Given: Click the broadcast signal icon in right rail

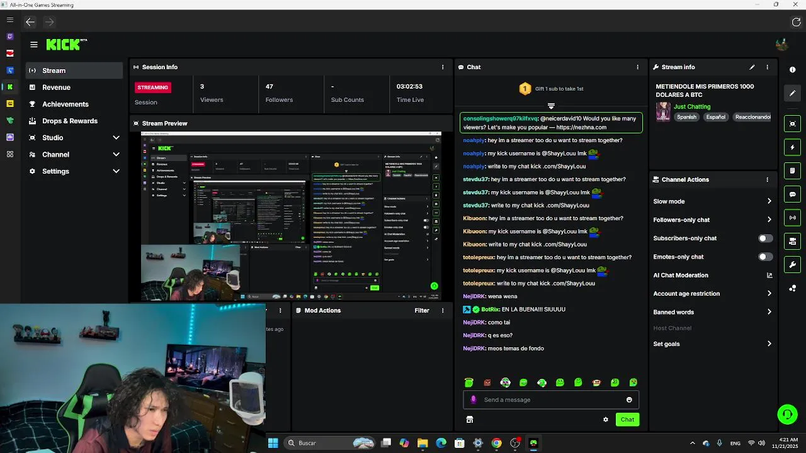Looking at the screenshot, I should [793, 218].
